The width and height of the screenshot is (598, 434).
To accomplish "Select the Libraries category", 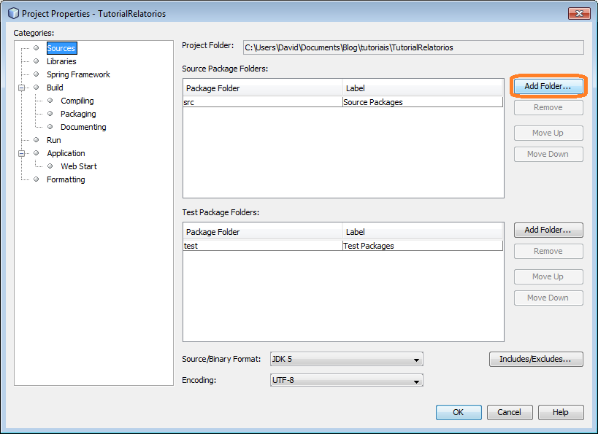I will coord(61,61).
